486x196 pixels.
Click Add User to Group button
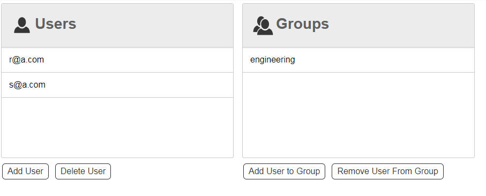coord(284,171)
